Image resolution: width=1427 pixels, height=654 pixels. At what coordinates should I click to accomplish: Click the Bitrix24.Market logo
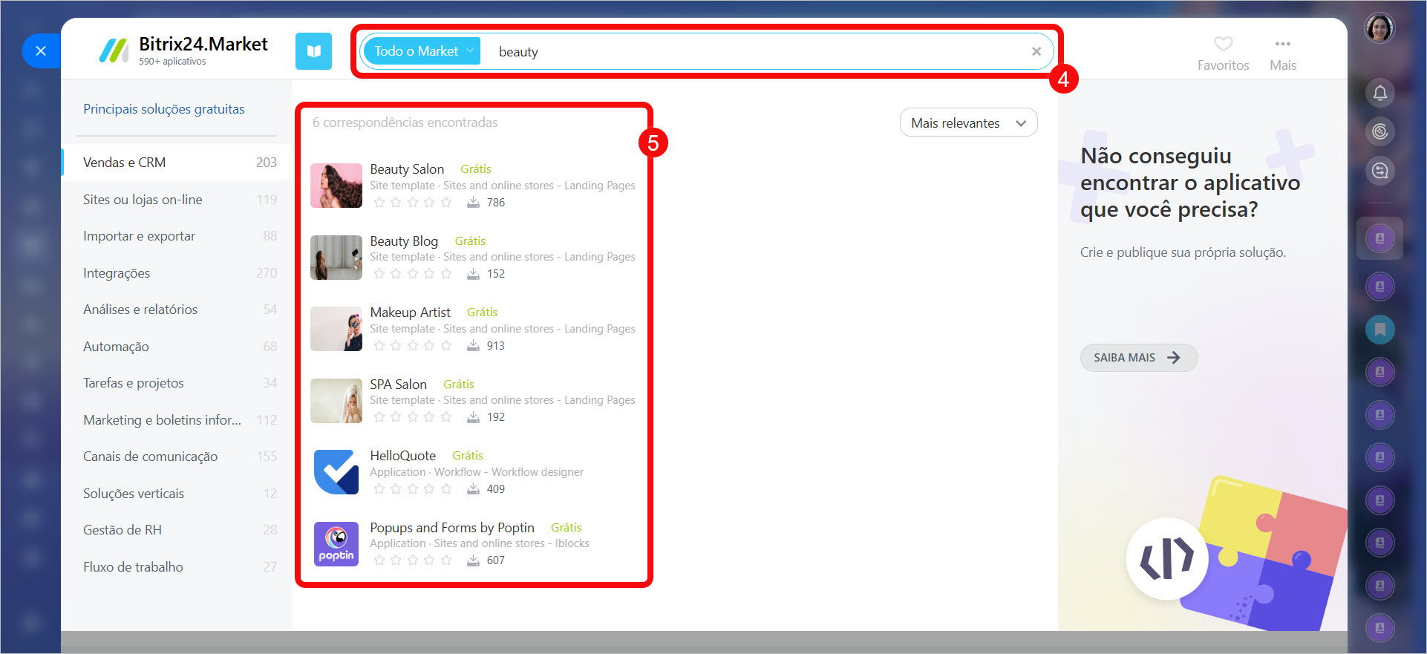click(x=183, y=50)
